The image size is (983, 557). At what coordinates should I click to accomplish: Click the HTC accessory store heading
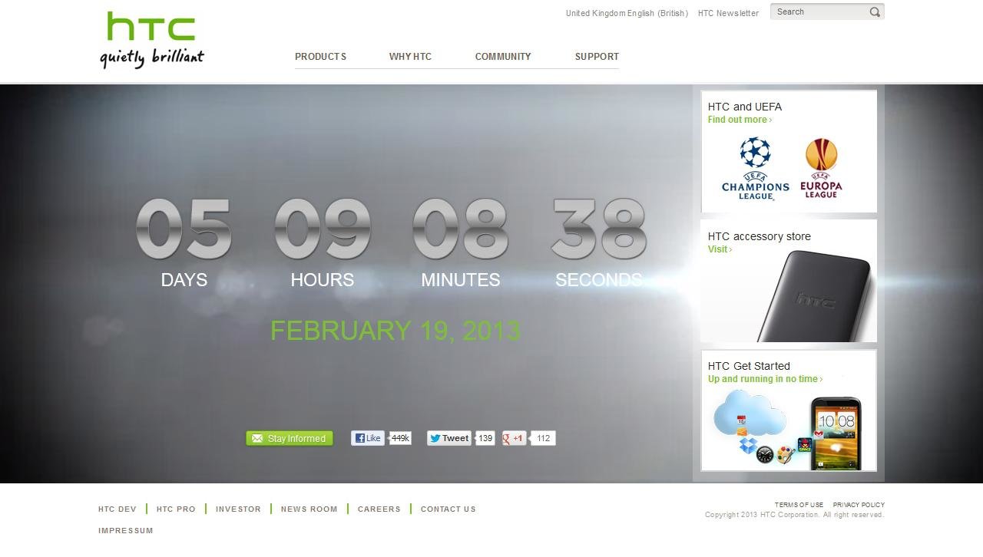pyautogui.click(x=760, y=236)
